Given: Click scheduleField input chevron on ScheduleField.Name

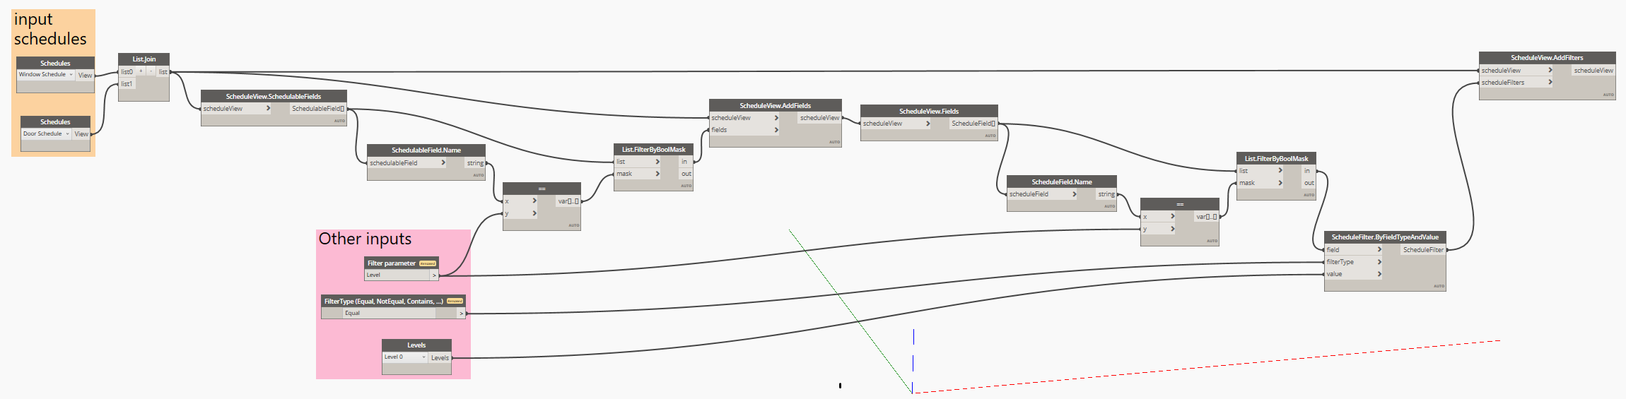Looking at the screenshot, I should pyautogui.click(x=1074, y=194).
